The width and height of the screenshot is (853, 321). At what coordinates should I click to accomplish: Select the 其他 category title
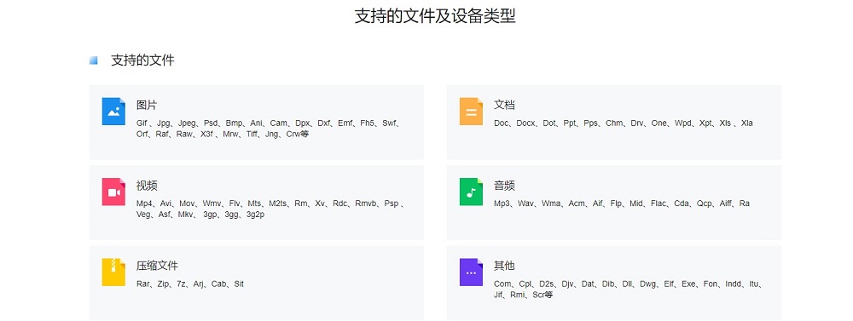point(504,267)
